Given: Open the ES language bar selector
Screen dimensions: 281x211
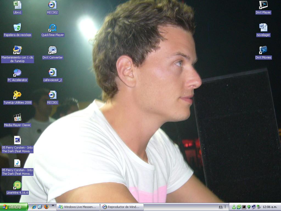Looking at the screenshot, I should 221,207.
